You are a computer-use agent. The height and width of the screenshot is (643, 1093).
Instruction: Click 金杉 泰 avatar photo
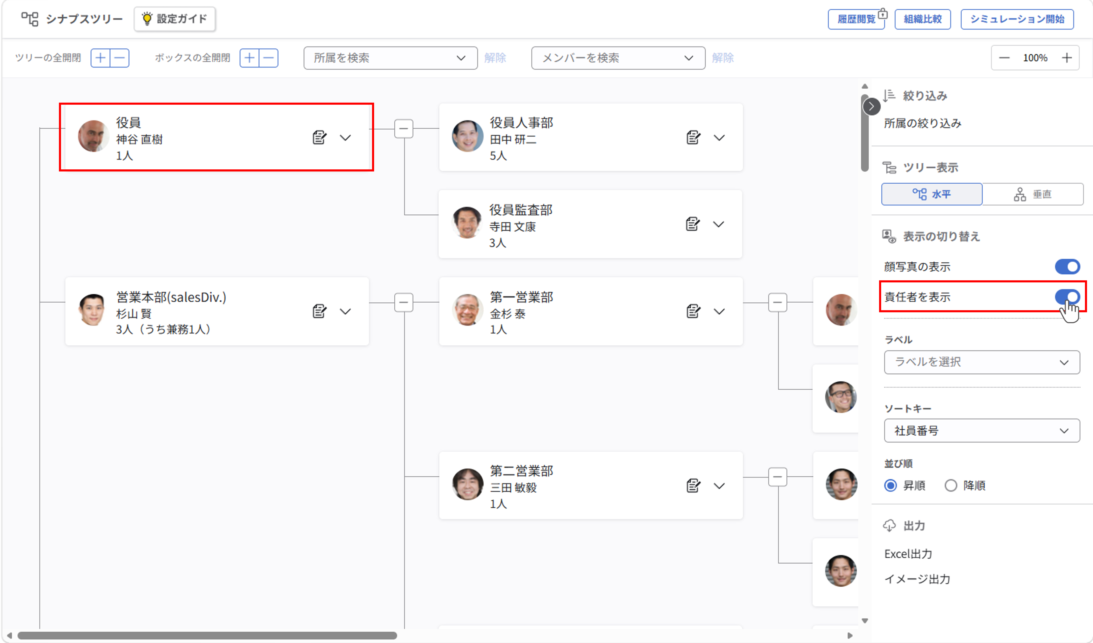468,310
